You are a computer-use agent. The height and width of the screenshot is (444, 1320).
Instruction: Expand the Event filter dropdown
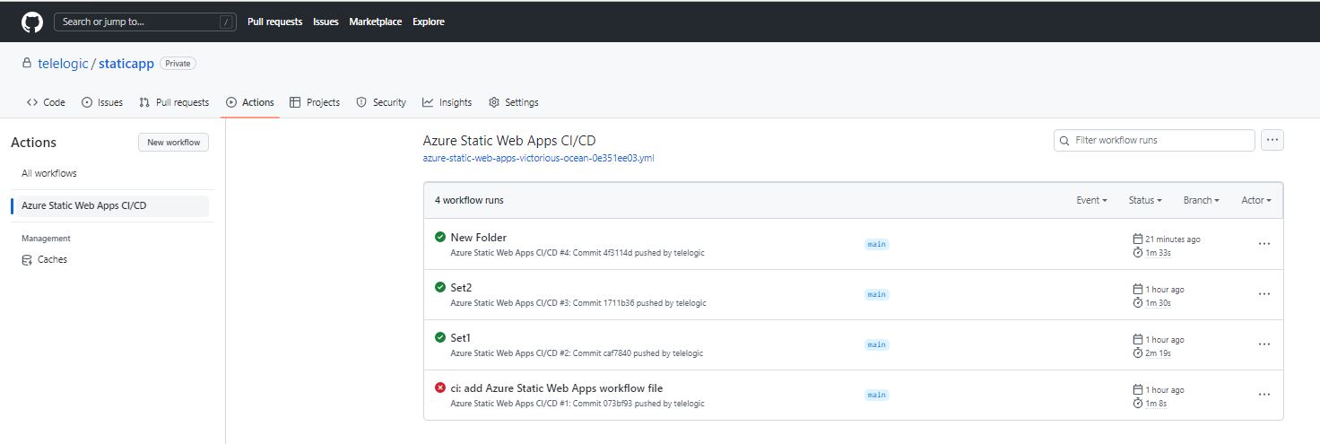click(x=1091, y=200)
